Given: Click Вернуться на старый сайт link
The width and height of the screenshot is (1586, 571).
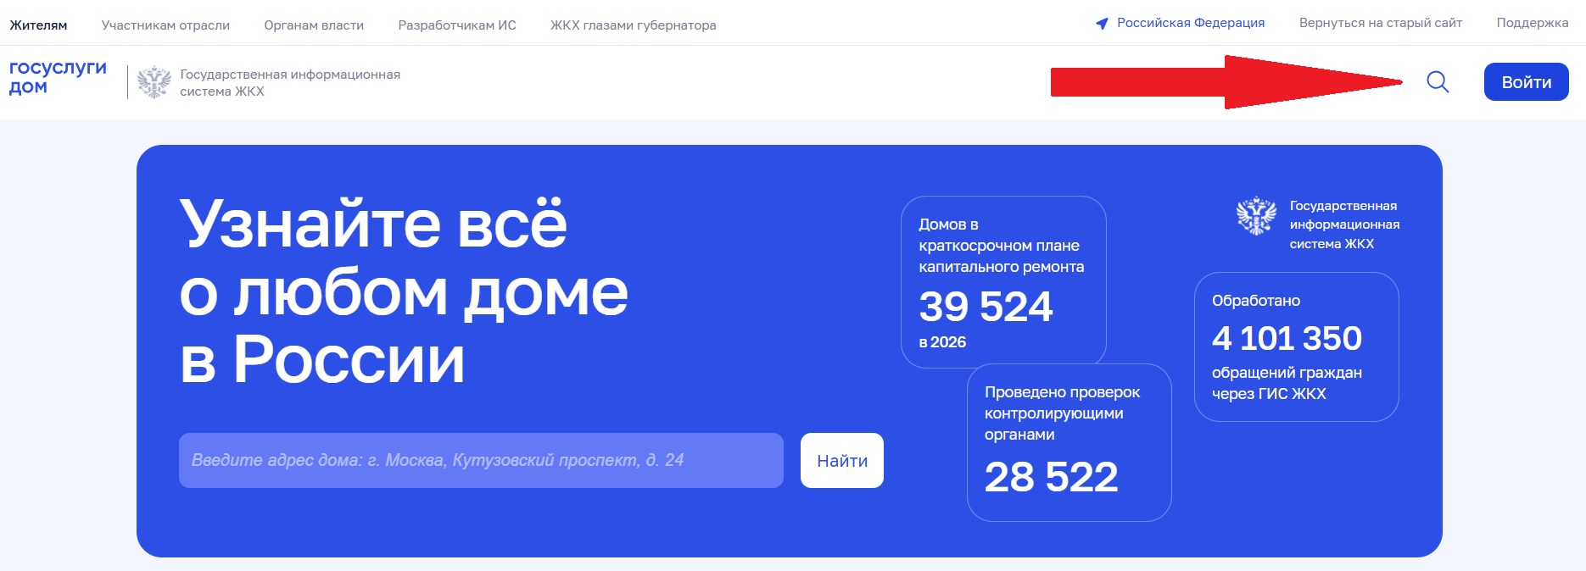Looking at the screenshot, I should click(1381, 23).
